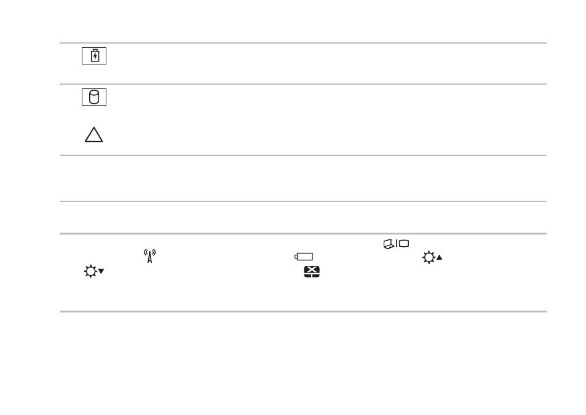Click the rectangular border around drive cylinder

(x=94, y=97)
